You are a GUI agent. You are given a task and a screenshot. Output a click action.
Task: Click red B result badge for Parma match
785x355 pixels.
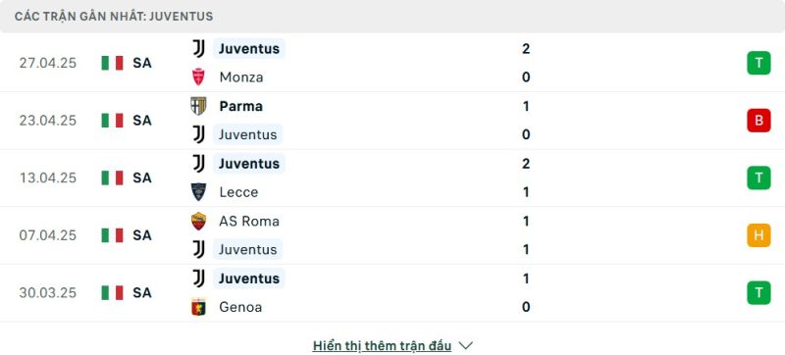pyautogui.click(x=759, y=121)
